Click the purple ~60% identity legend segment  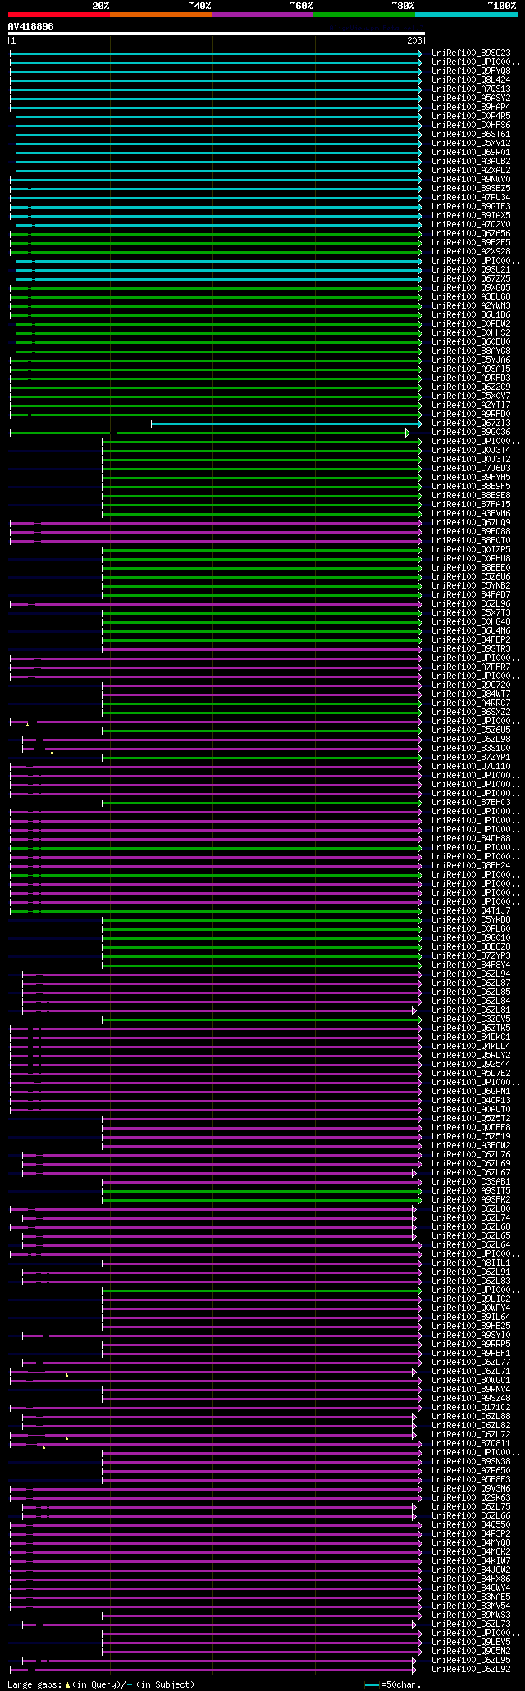pyautogui.click(x=262, y=15)
